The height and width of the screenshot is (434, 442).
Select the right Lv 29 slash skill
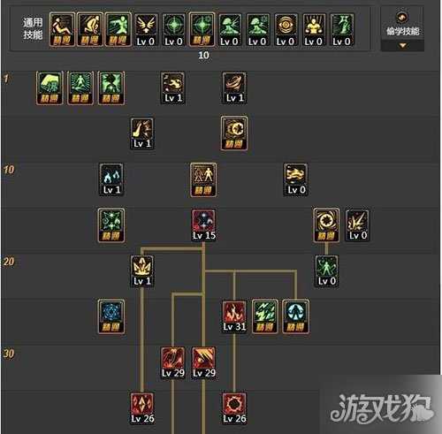pos(203,362)
